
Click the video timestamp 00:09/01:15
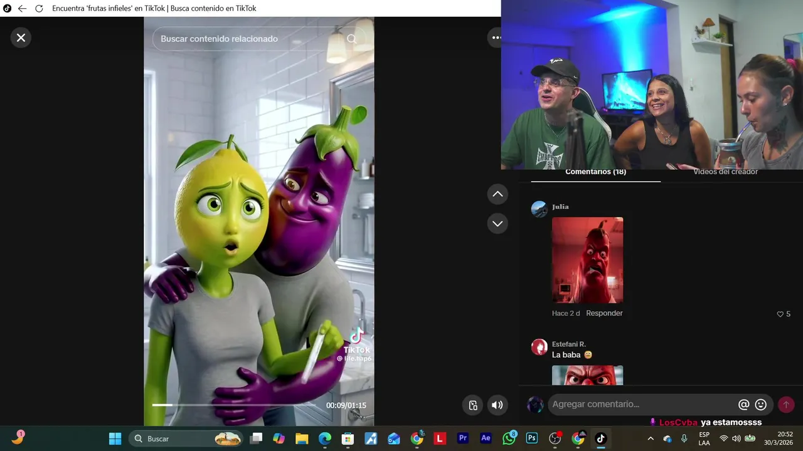[x=346, y=405]
